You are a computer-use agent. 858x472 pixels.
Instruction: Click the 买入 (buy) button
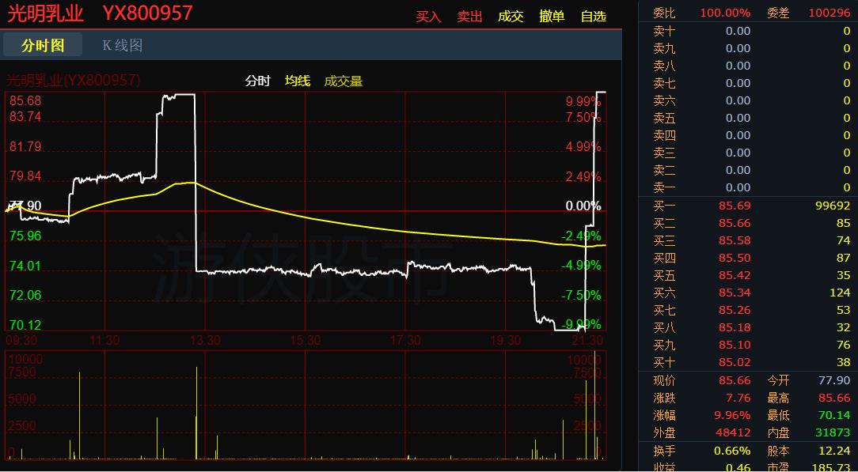(428, 16)
